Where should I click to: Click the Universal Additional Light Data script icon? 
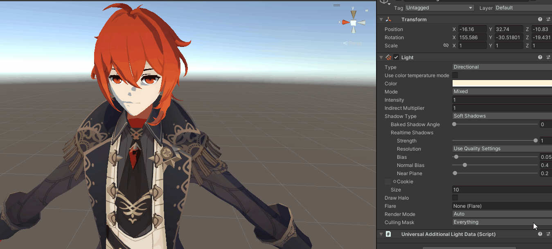coord(388,234)
